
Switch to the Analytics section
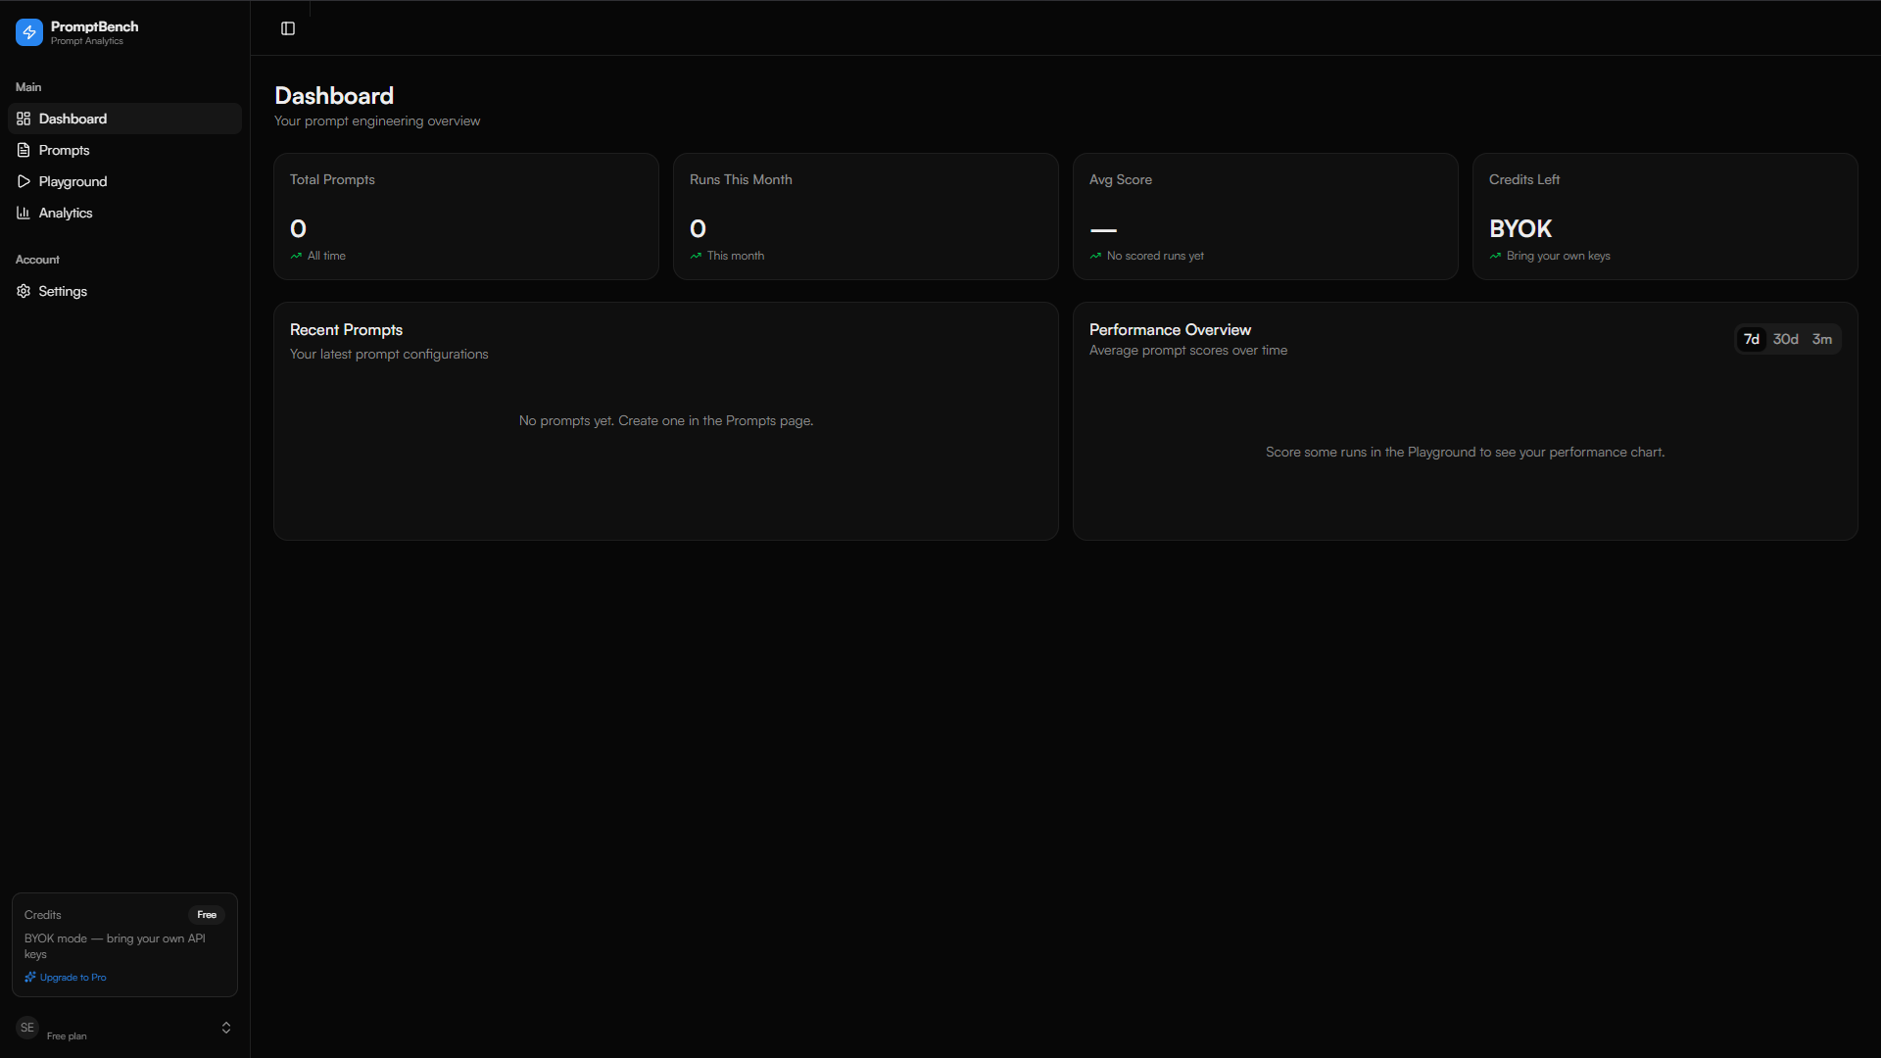click(x=66, y=213)
